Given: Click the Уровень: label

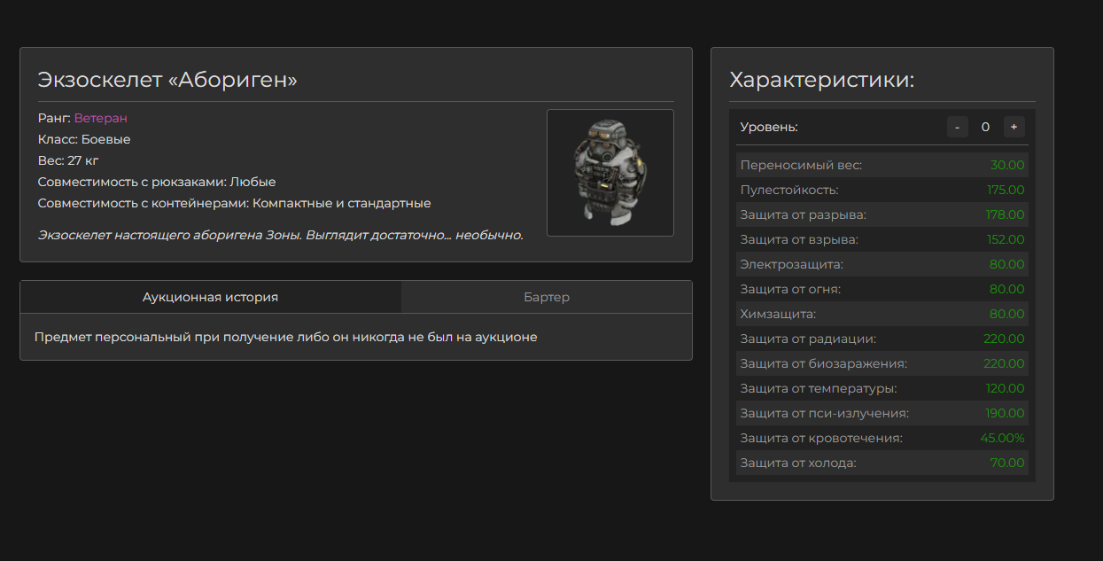Looking at the screenshot, I should (x=769, y=127).
